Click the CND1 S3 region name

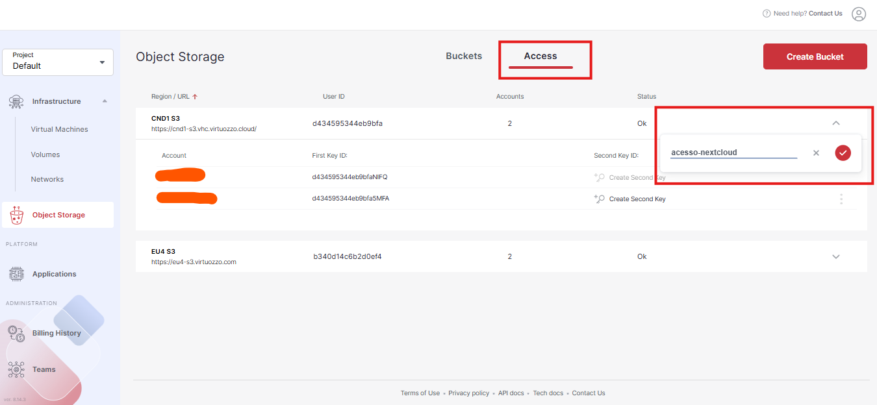click(x=166, y=119)
